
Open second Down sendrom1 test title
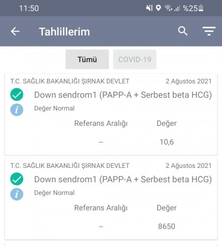123,180
